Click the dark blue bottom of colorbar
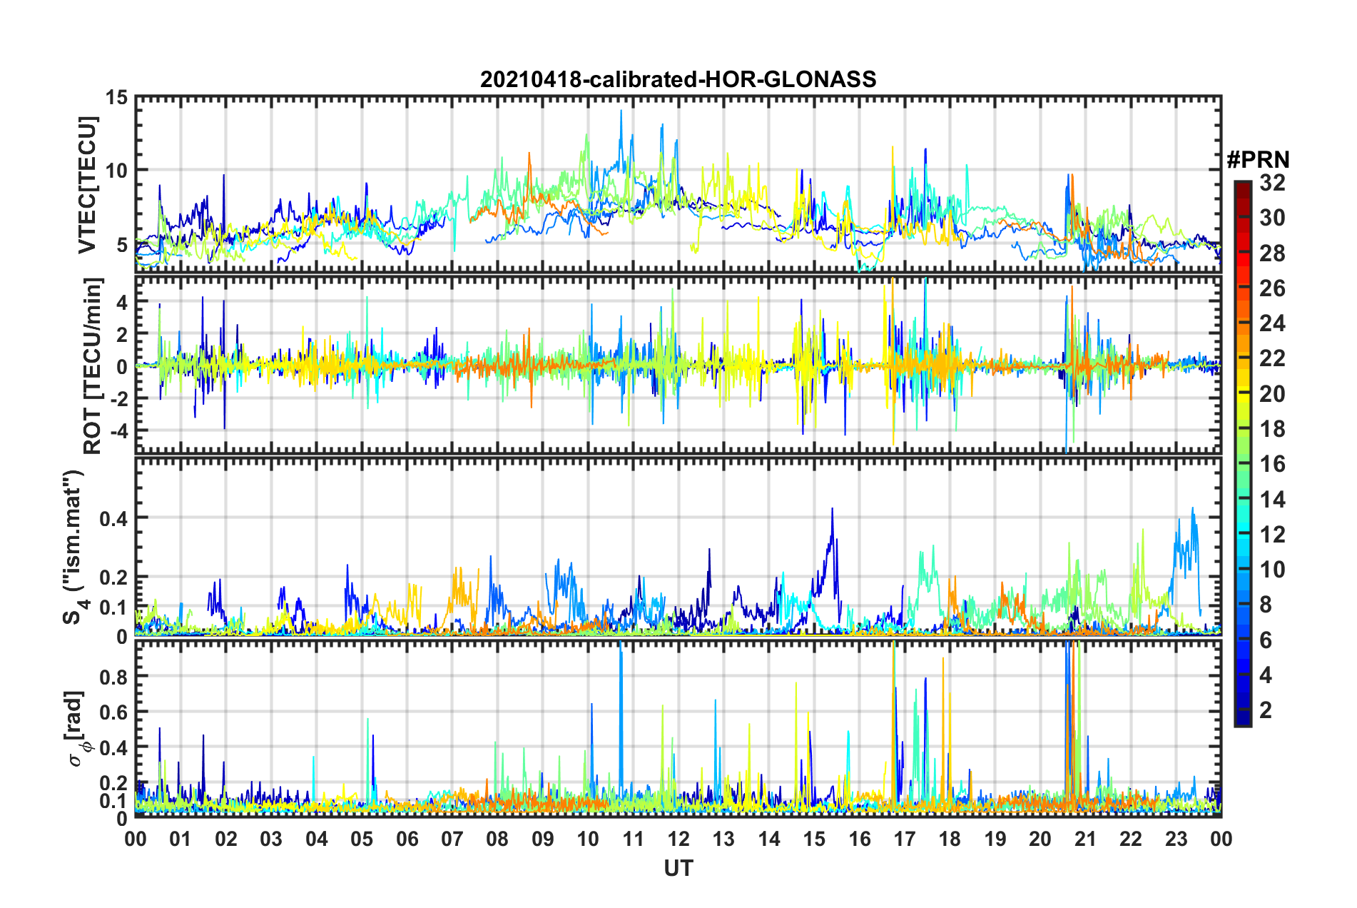 click(1242, 720)
